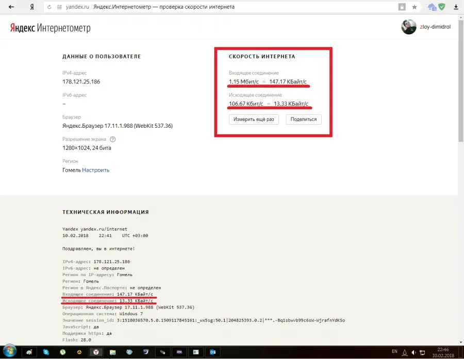Open the zloy-dimidrol account name
This screenshot has width=464, height=359.
[435, 27]
